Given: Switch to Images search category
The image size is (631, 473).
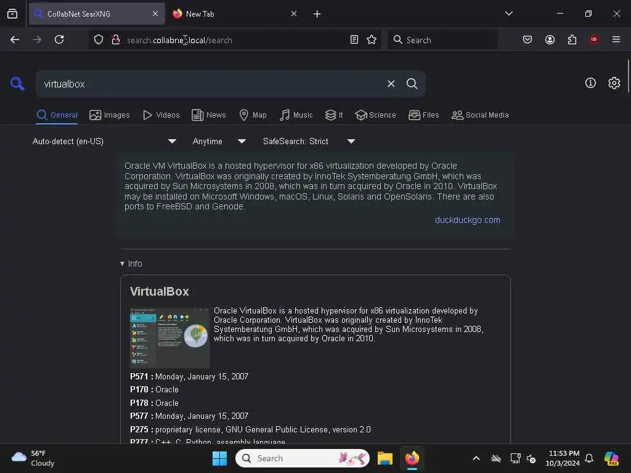Looking at the screenshot, I should [110, 115].
